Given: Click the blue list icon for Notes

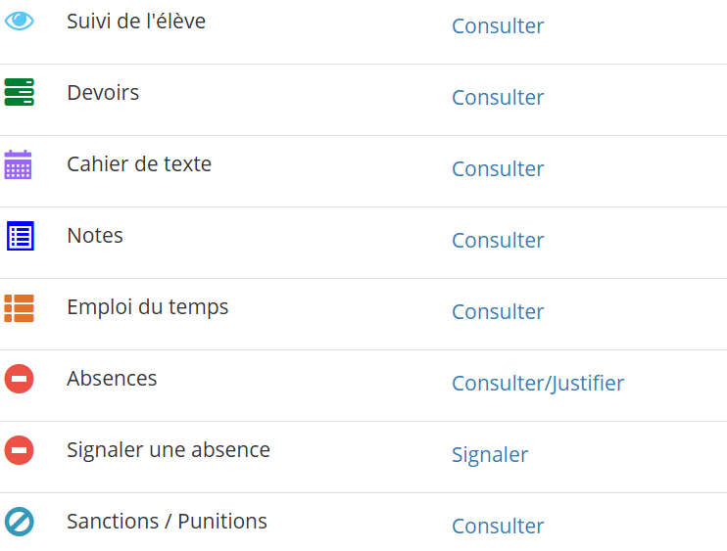Looking at the screenshot, I should pos(20,236).
